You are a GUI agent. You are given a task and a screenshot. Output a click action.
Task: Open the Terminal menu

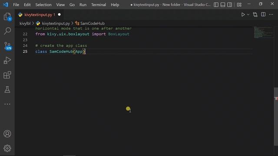click(x=99, y=5)
